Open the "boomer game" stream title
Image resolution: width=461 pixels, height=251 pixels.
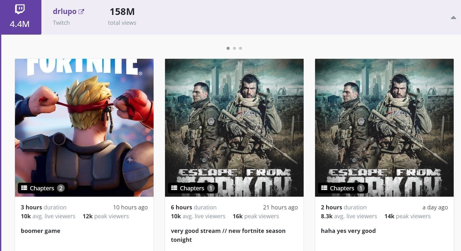click(x=40, y=231)
